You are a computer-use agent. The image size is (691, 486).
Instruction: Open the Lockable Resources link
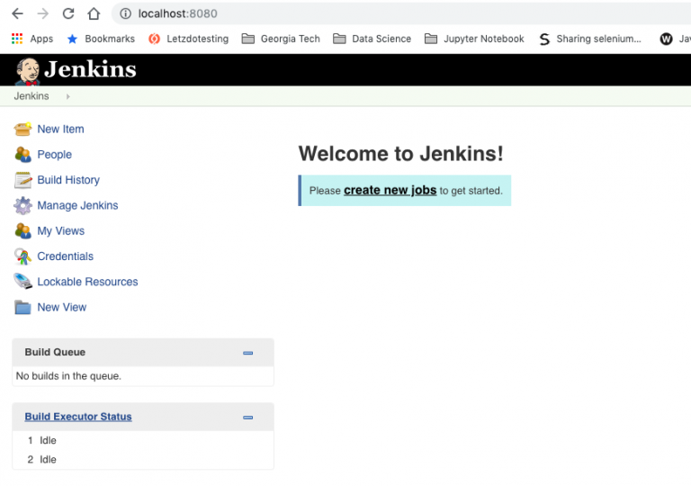[87, 282]
